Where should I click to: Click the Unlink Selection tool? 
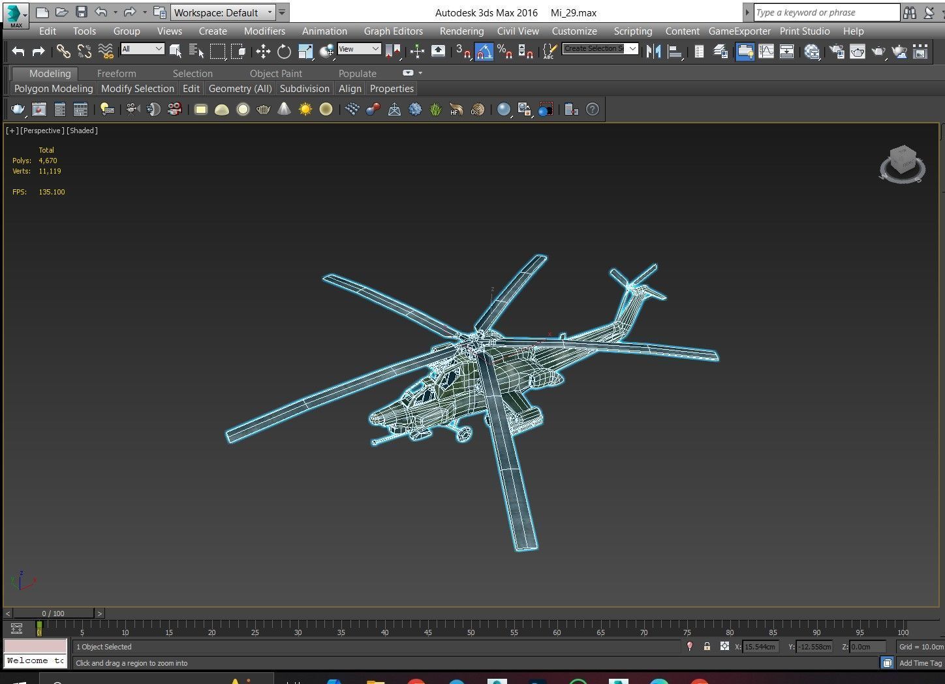tap(84, 51)
